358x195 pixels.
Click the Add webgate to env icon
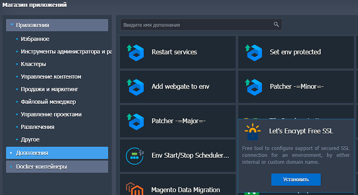tap(135, 87)
